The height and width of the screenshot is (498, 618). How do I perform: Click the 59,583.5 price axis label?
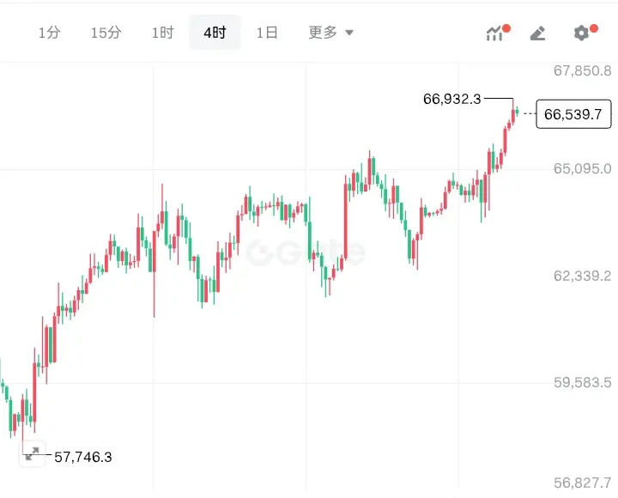coord(582,382)
